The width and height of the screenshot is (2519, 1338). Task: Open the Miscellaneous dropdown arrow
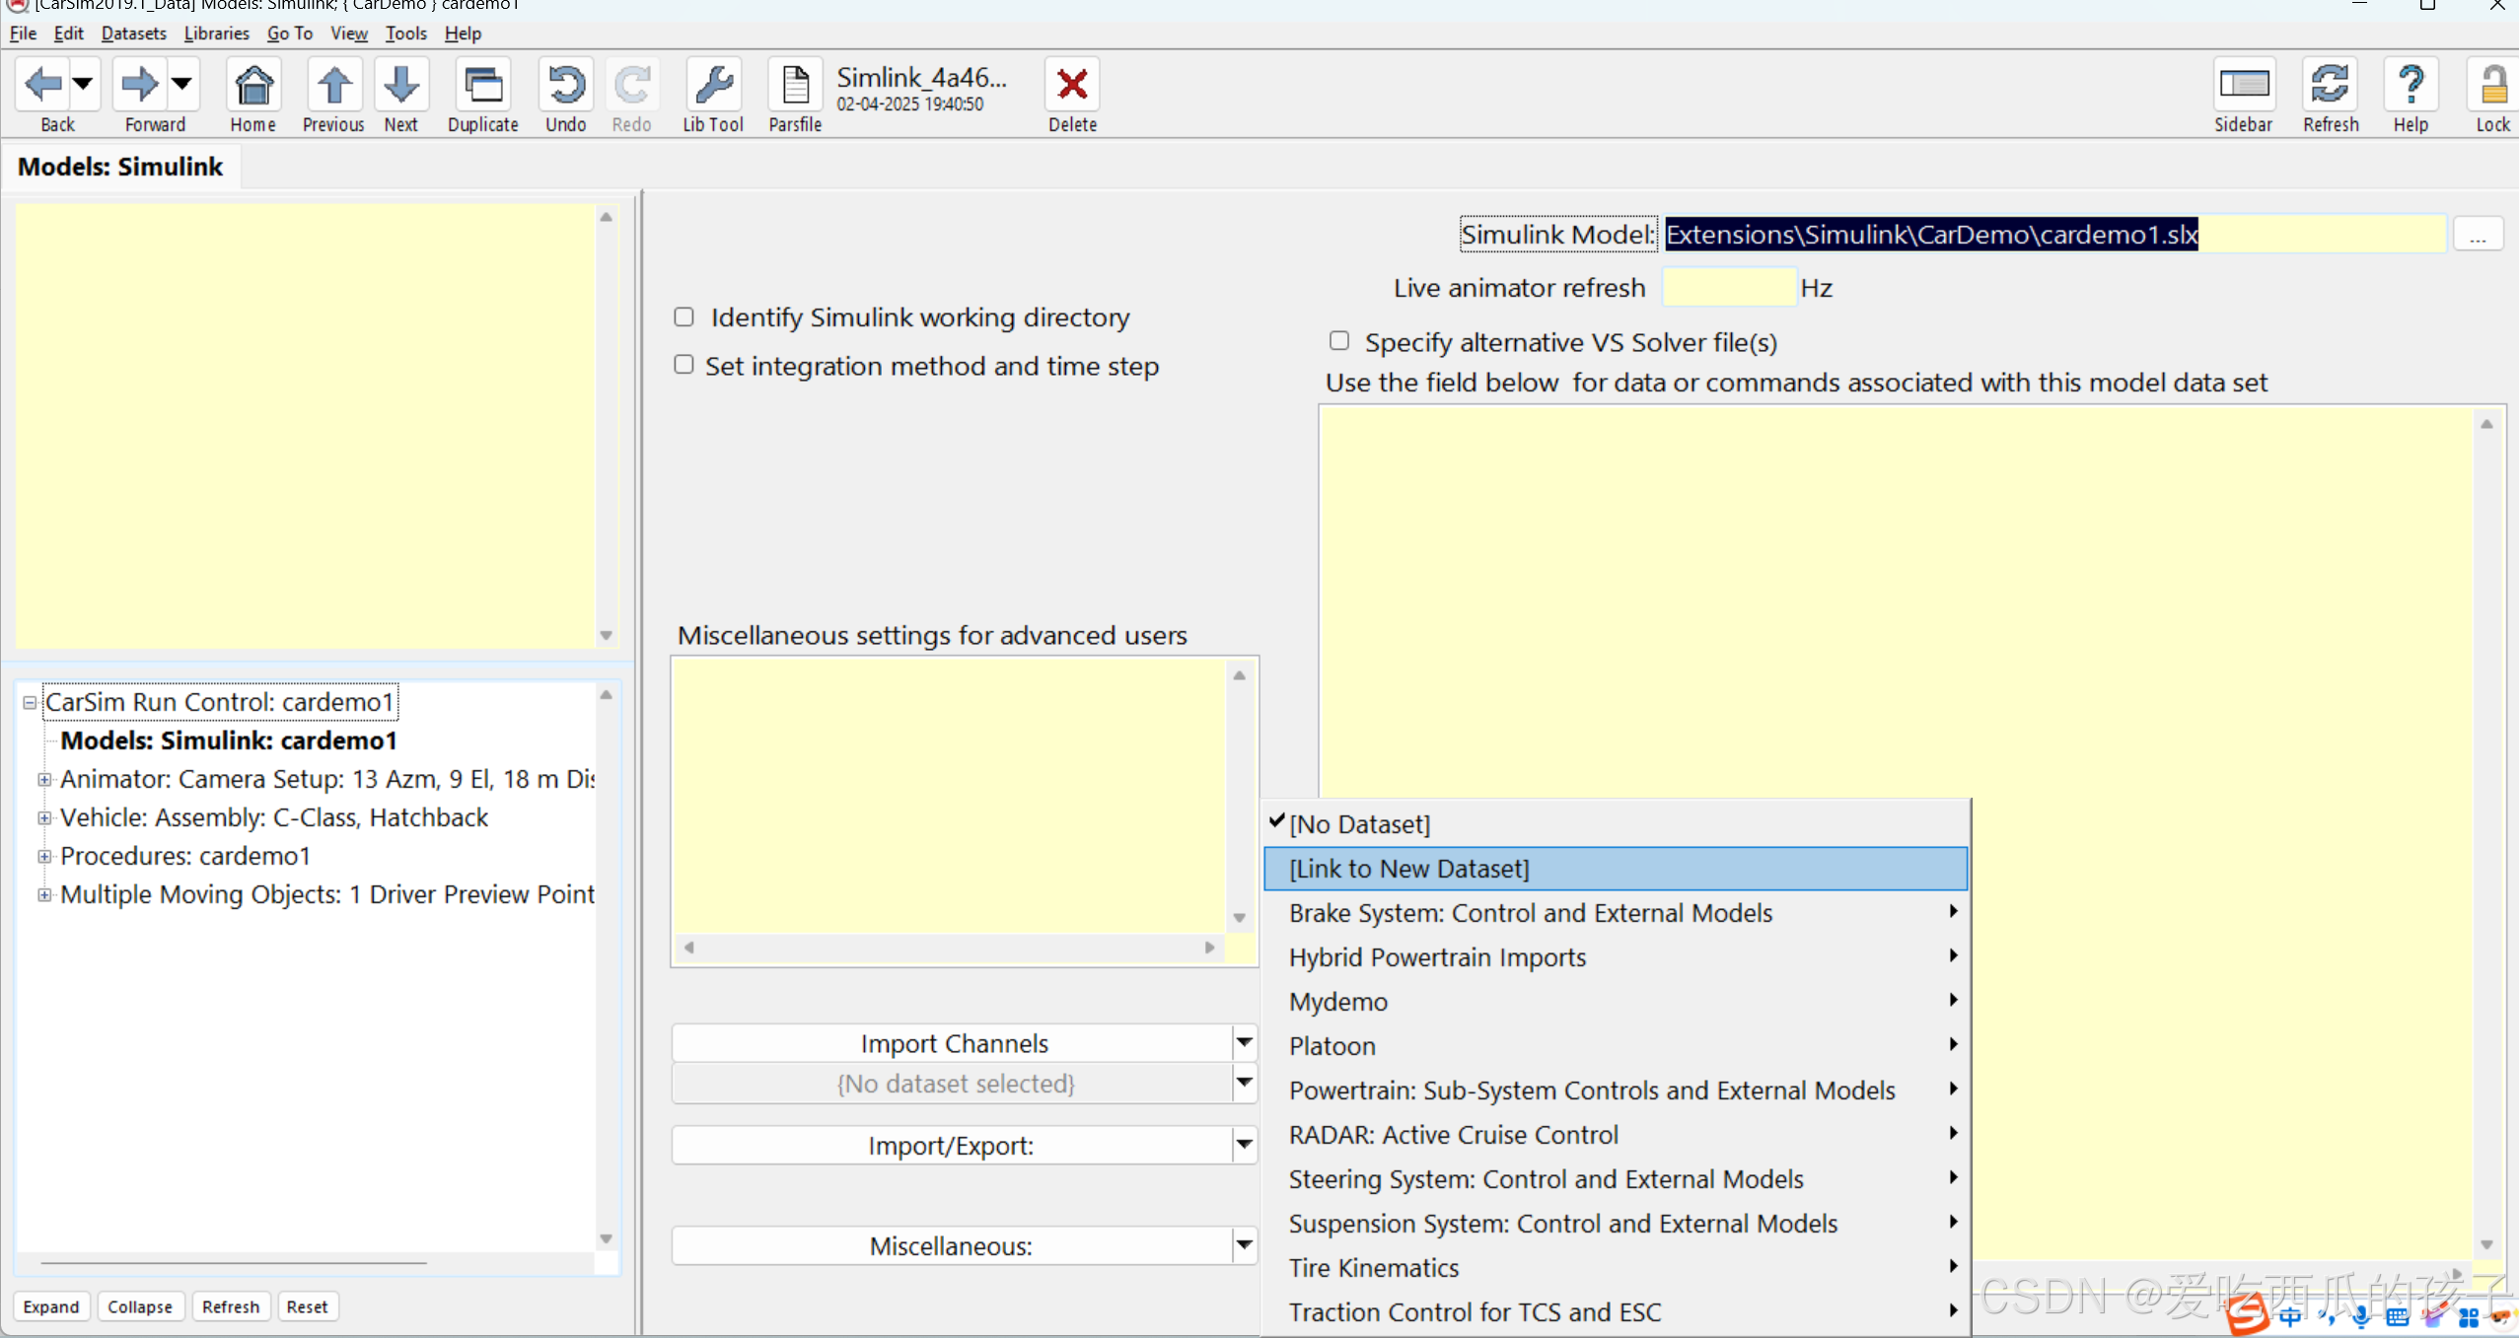[x=1244, y=1245]
